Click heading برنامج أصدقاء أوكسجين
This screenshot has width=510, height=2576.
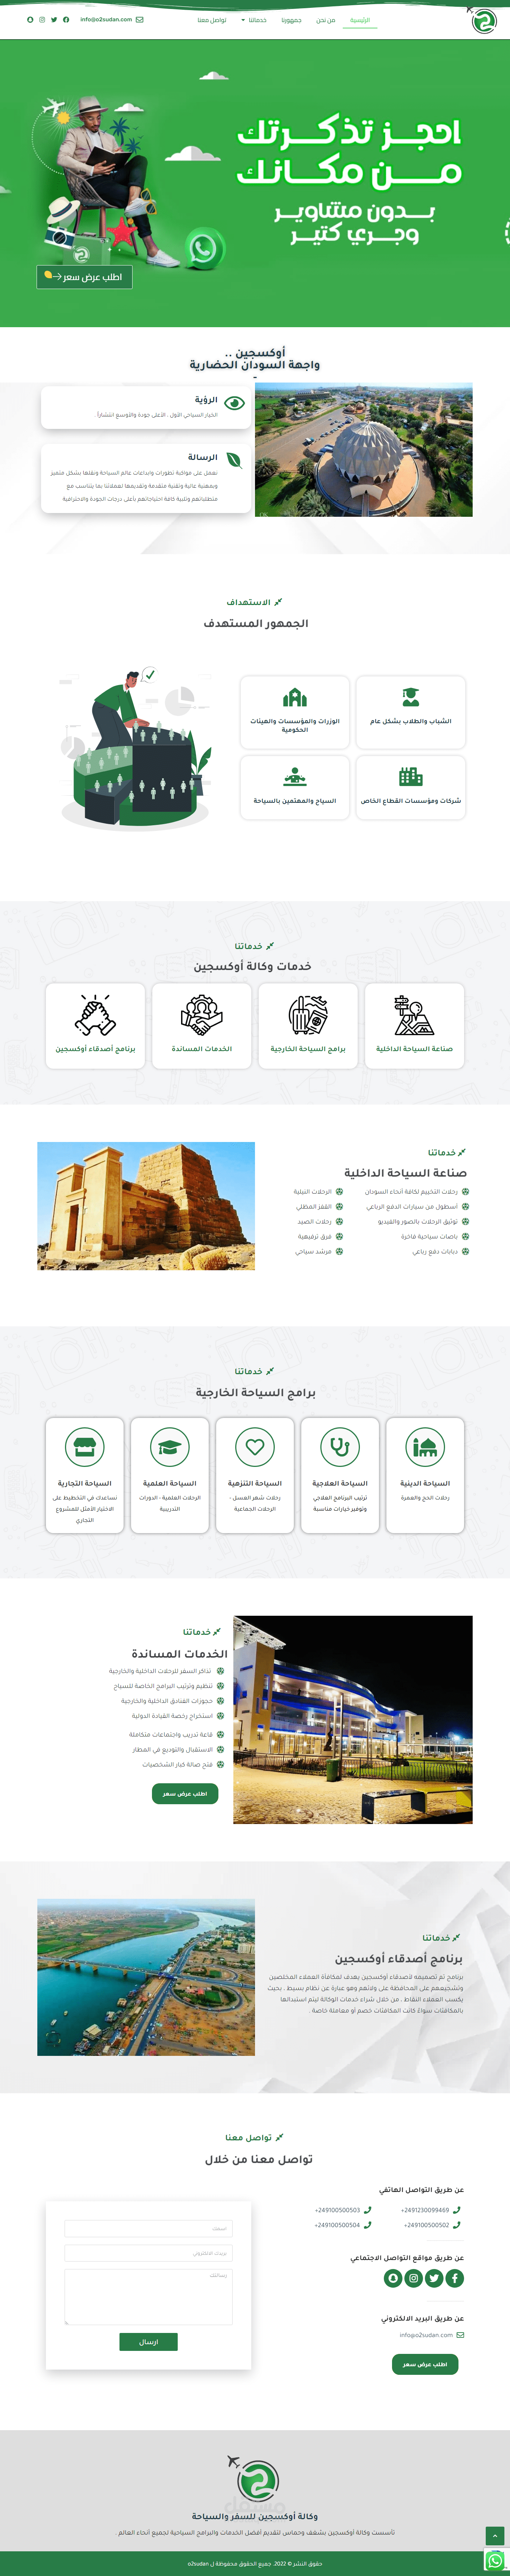(x=399, y=1959)
